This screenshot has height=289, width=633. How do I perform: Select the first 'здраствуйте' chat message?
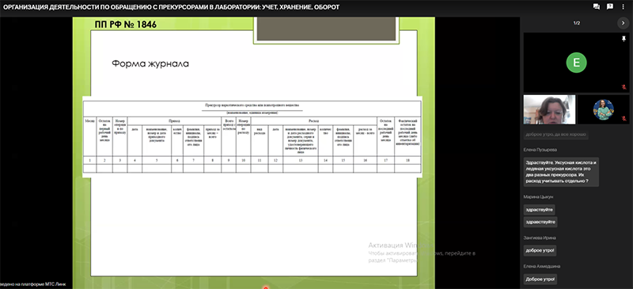point(539,210)
